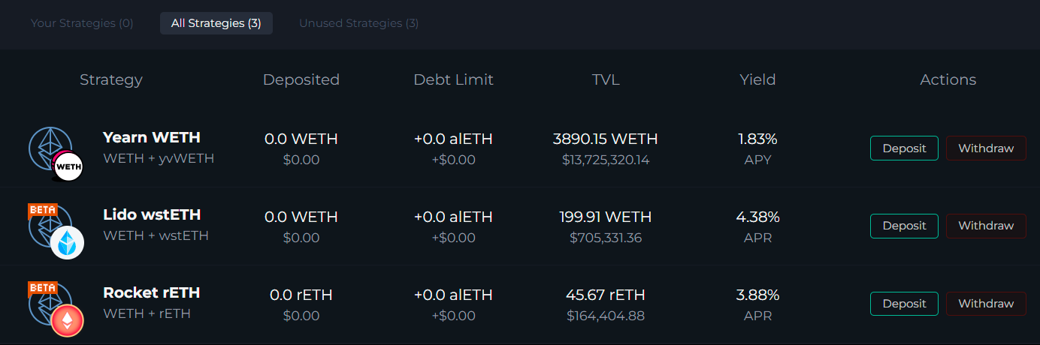The width and height of the screenshot is (1040, 345).
Task: Click the TVL column header
Action: click(606, 79)
